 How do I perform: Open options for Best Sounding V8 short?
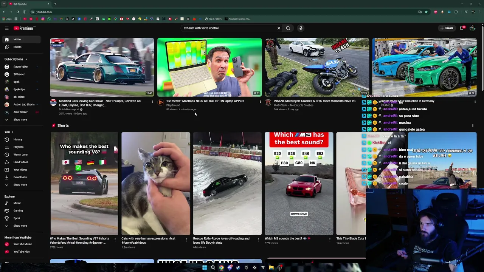pos(115,240)
